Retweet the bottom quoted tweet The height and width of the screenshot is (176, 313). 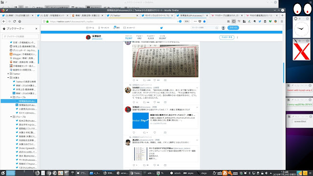pos(144,165)
